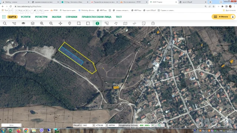Viewport: 237px width, 133px height.
Task: Click the coordinate search magnifier button
Action: pos(160,125)
